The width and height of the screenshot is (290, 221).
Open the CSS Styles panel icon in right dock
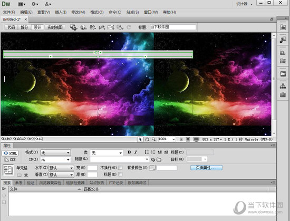point(283,52)
